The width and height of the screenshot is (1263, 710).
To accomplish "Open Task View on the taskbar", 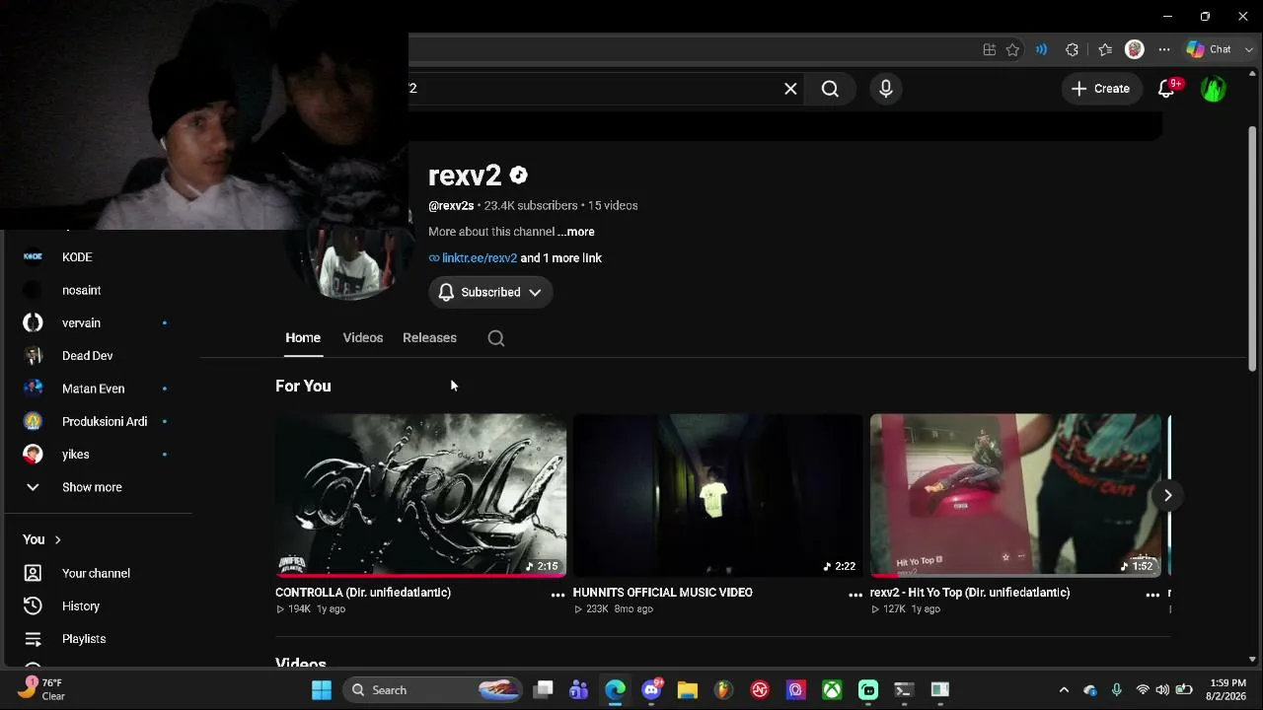I will [x=544, y=690].
